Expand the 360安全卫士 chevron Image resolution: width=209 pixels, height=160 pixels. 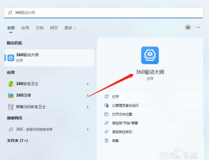click(88, 84)
